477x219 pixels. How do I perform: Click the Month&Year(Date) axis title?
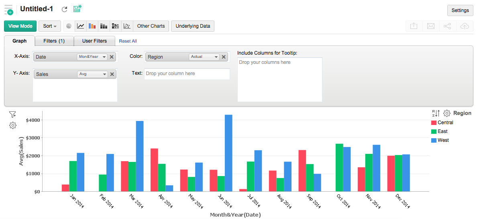235,215
